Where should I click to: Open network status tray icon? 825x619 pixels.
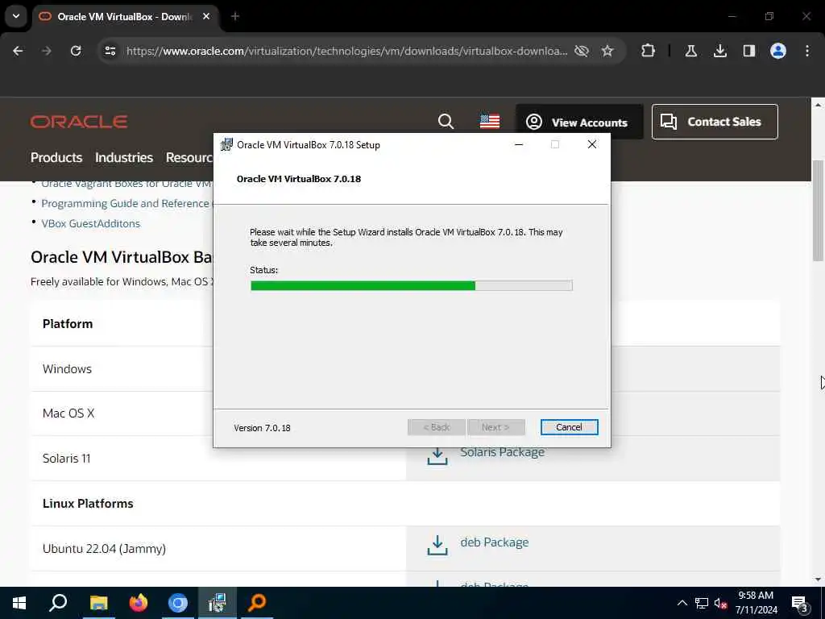click(702, 603)
